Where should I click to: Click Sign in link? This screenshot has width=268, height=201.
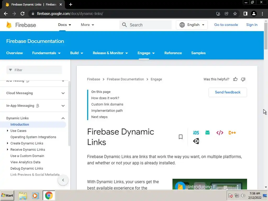pos(252,25)
